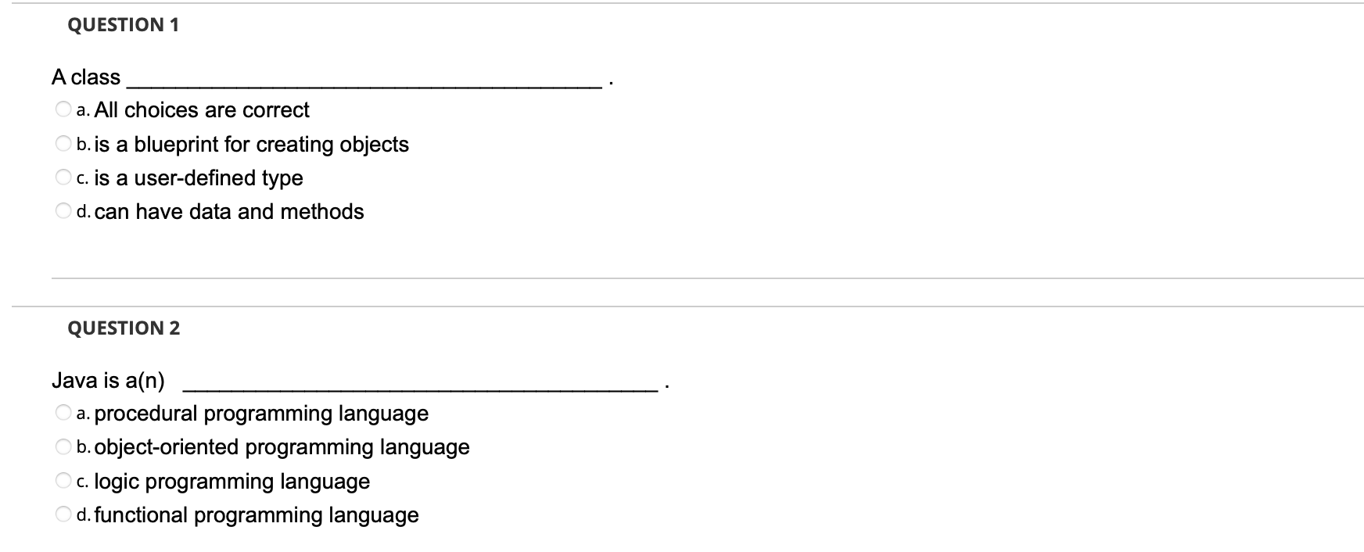Screen dimensions: 1364x552
Task: Choose option c "is a user-defined type"
Action: point(62,177)
